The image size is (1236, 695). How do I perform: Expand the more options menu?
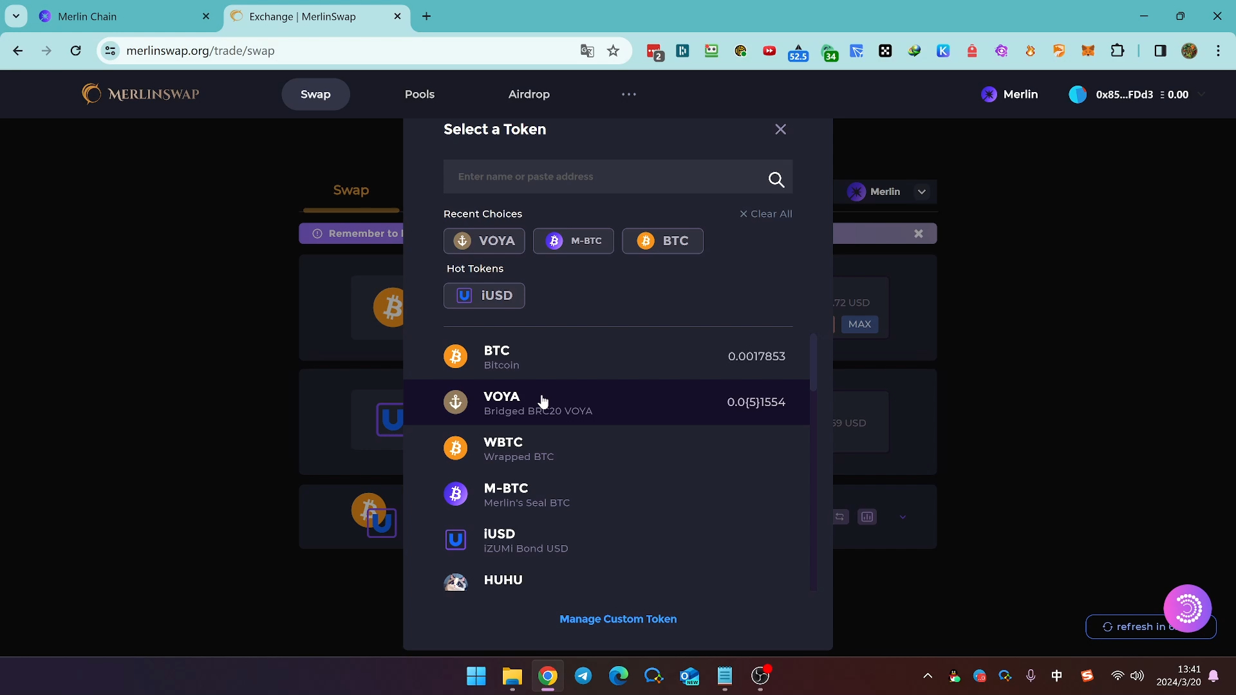pyautogui.click(x=629, y=94)
